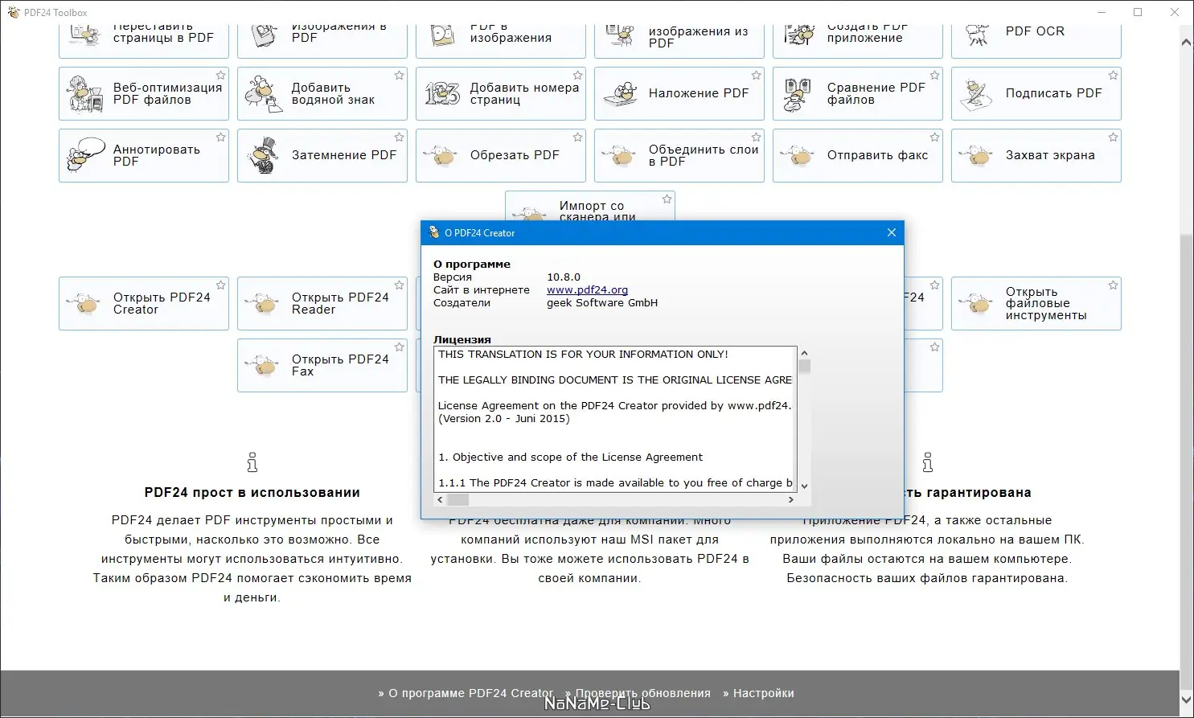
Task: Toggle favorite star on Сравнение PDF файлов
Action: point(934,76)
